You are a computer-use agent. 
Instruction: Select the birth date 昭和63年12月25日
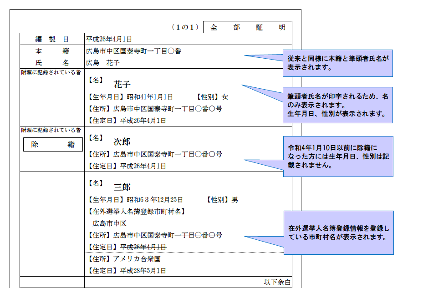click(154, 200)
